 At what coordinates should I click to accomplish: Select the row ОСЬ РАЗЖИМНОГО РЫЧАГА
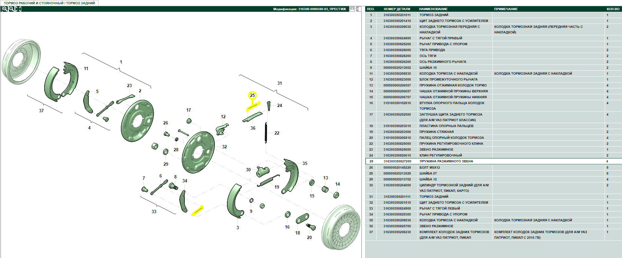pos(494,62)
